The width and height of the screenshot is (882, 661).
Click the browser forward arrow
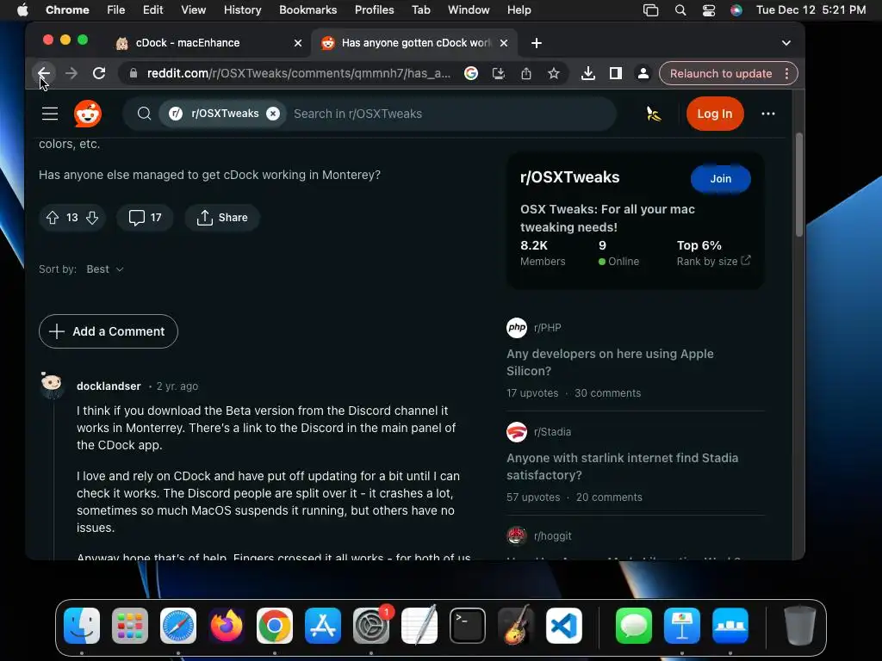(x=71, y=73)
